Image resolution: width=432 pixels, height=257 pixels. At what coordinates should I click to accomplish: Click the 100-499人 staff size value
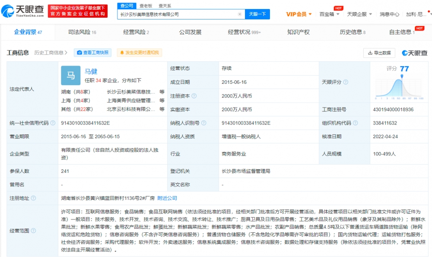[384, 154]
